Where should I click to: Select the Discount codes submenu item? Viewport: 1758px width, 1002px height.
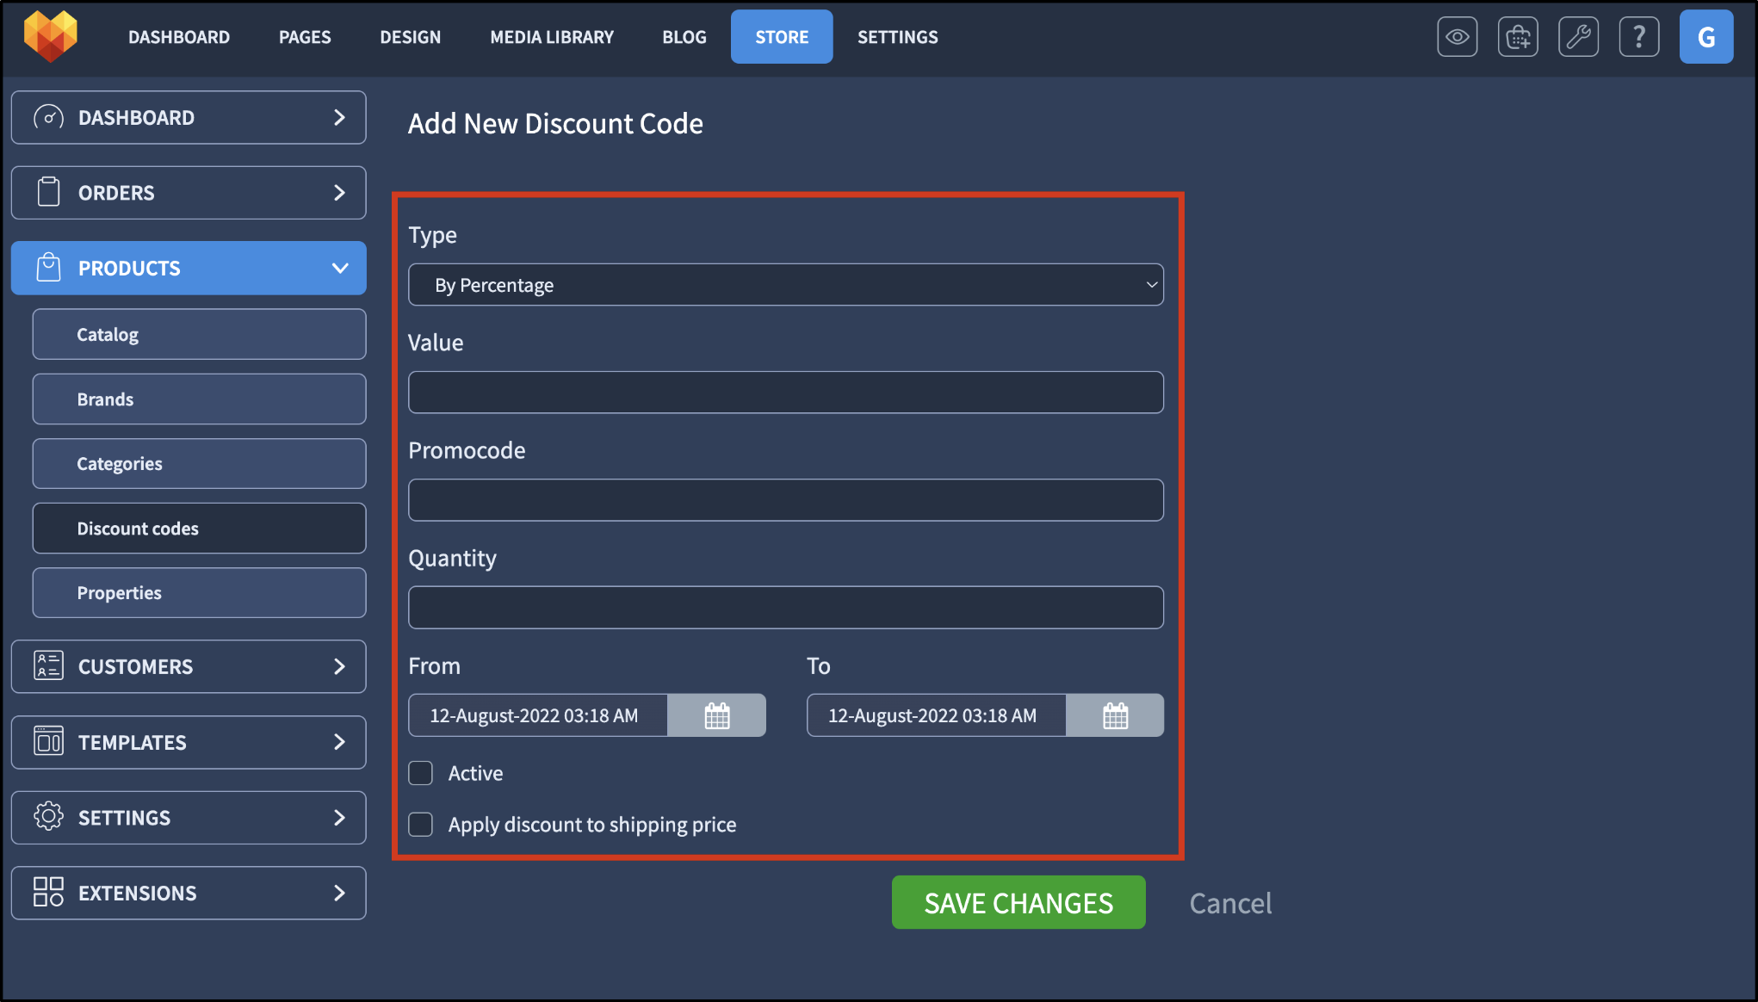point(199,528)
